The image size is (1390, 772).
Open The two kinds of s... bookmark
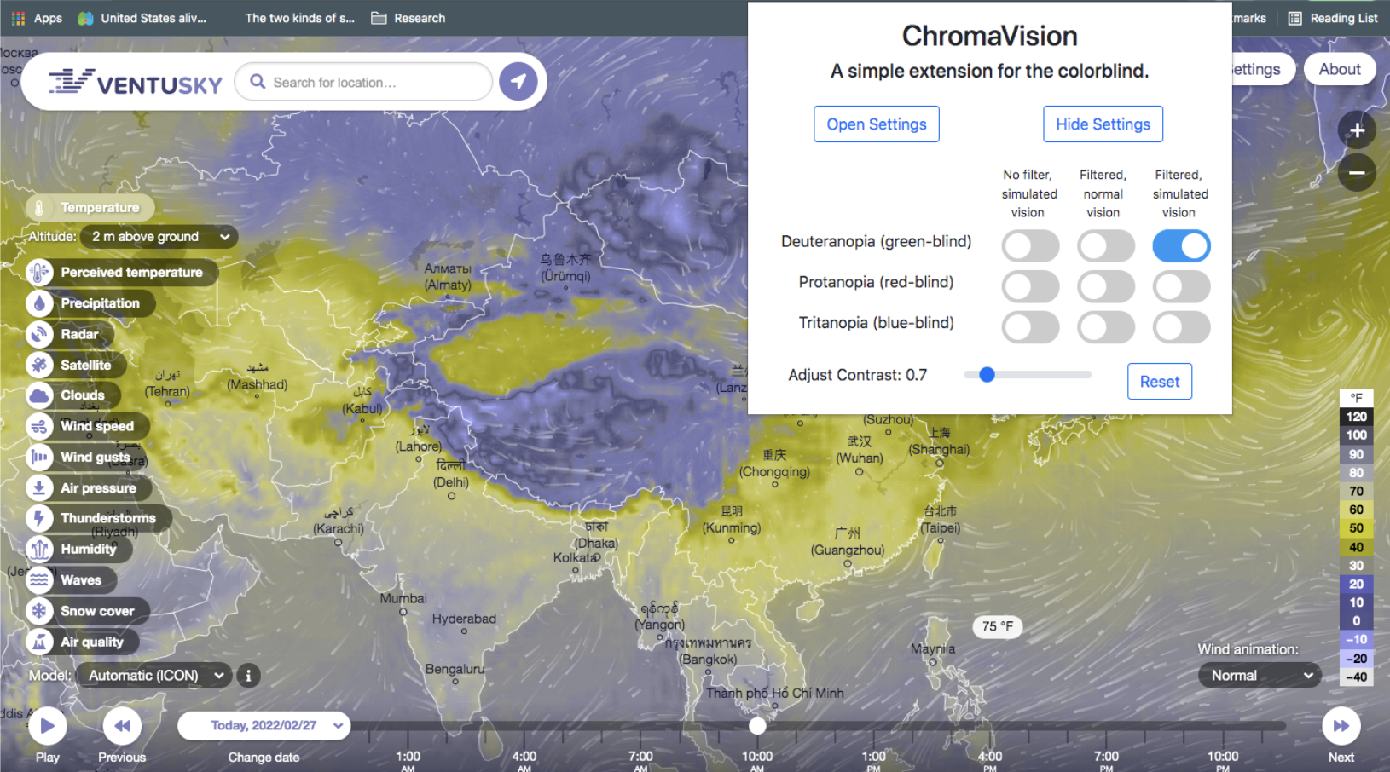click(299, 18)
